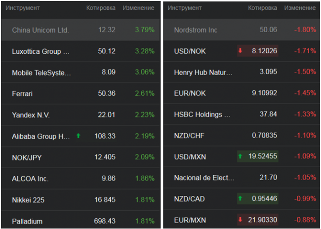Viewport: 321px width, 229px height.
Task: Open the Luxottica Group instrument
Action: pyautogui.click(x=41, y=51)
